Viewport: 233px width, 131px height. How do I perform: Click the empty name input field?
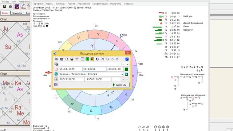[x=90, y=64]
